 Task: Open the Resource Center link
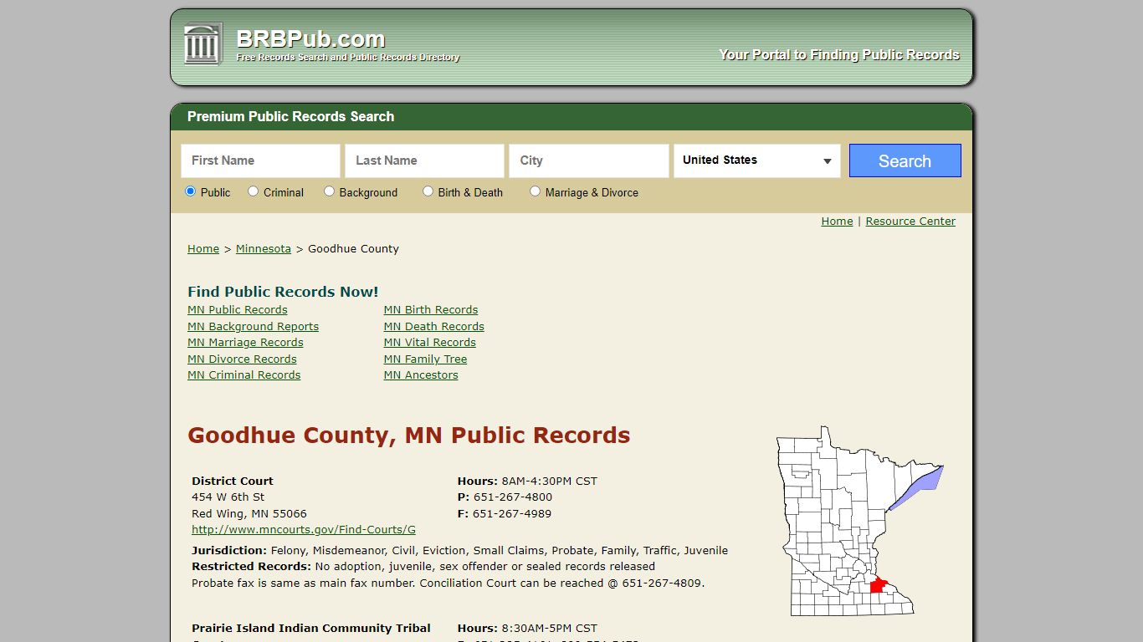[x=910, y=222]
